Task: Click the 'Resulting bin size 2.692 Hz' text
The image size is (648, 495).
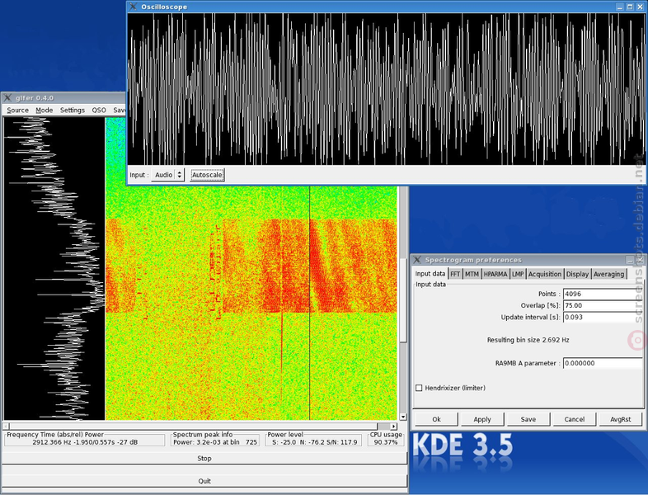Action: click(528, 340)
